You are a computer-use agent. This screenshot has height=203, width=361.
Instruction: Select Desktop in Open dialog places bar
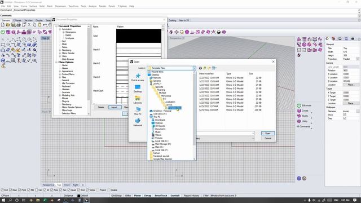(x=138, y=89)
